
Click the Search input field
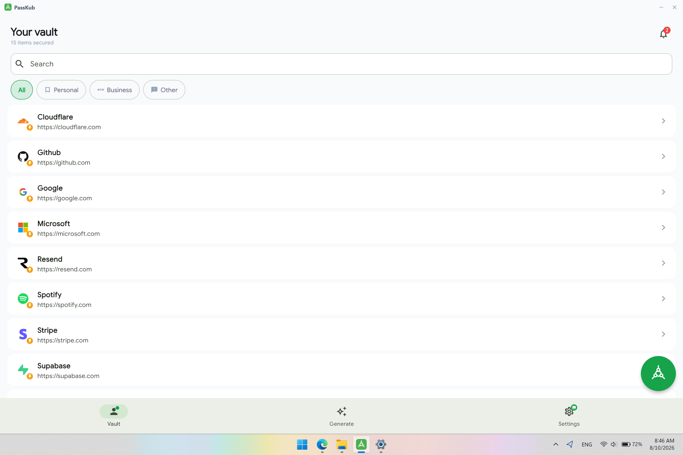coord(341,64)
